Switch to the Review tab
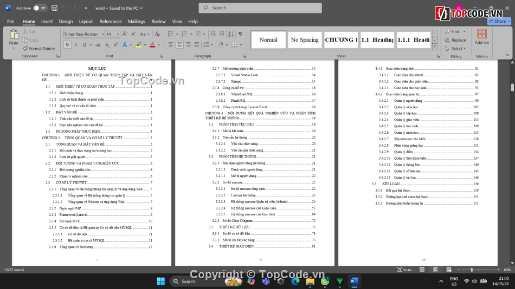The width and height of the screenshot is (515, 289). pyautogui.click(x=158, y=21)
